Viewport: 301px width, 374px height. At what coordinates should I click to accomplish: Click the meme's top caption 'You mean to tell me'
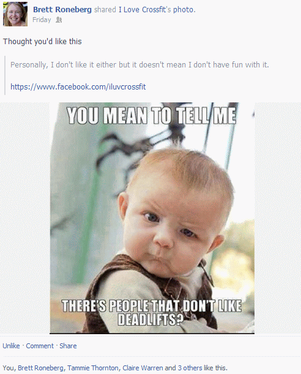[151, 115]
